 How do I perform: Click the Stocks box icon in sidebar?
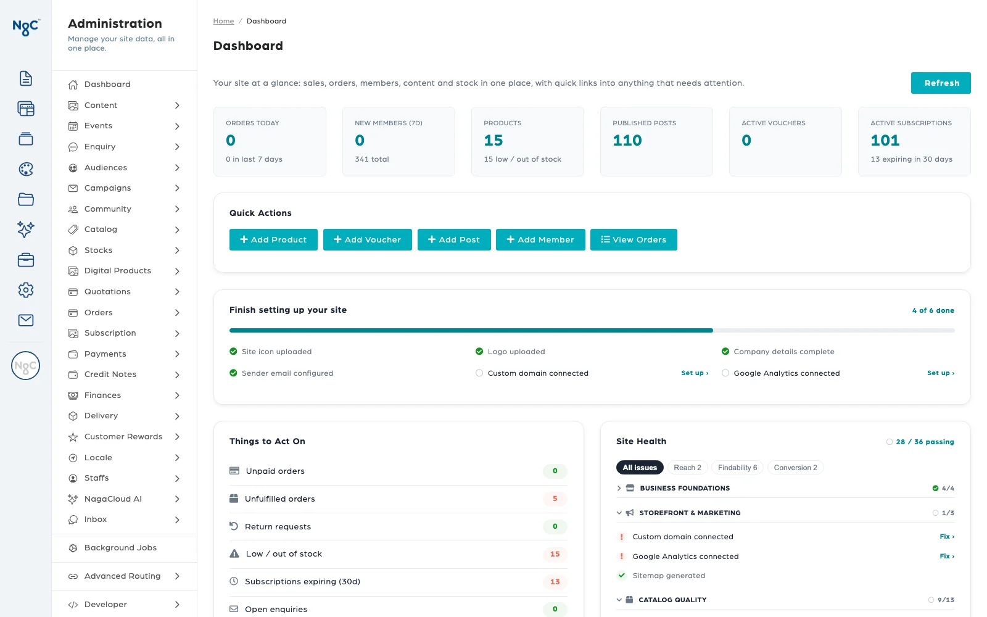click(x=73, y=251)
